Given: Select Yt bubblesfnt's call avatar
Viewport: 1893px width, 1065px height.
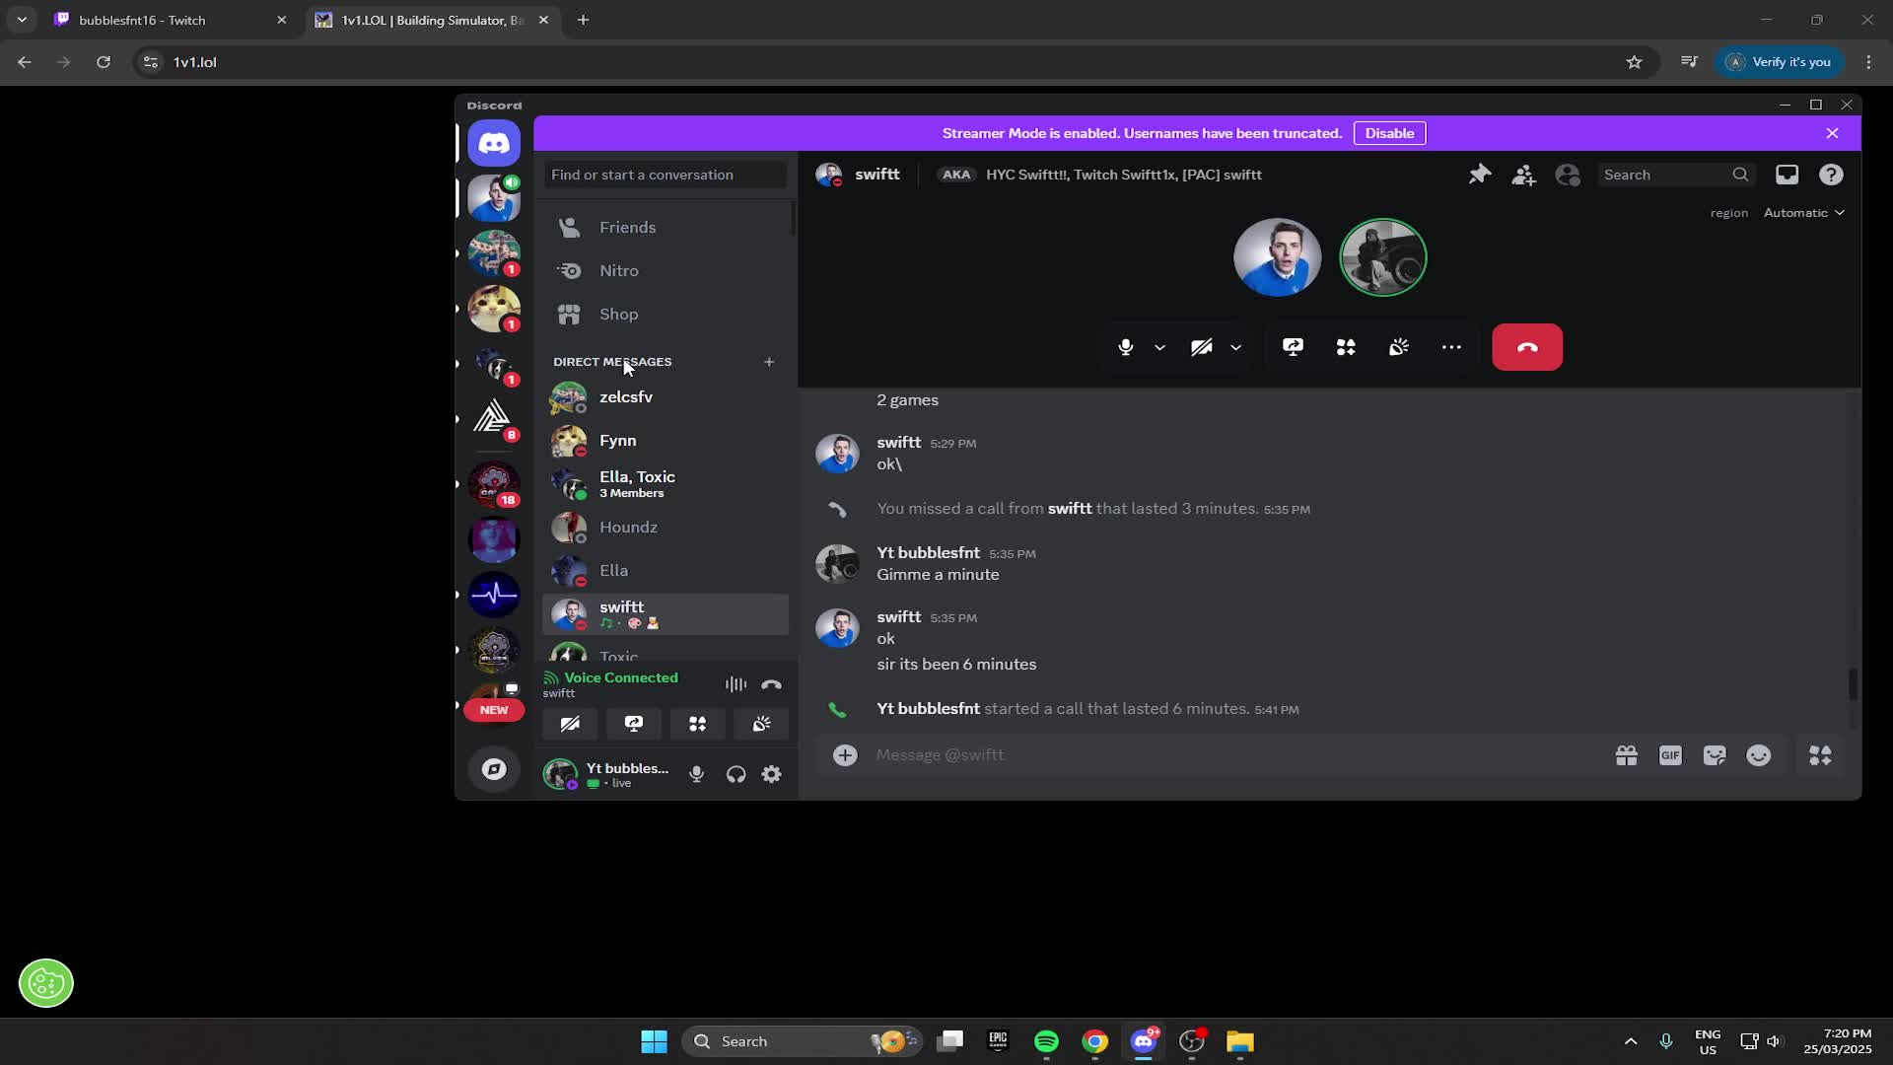Looking at the screenshot, I should pyautogui.click(x=1382, y=257).
